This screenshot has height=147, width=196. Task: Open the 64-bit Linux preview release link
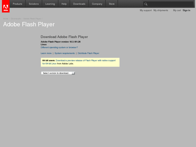tap(79, 62)
